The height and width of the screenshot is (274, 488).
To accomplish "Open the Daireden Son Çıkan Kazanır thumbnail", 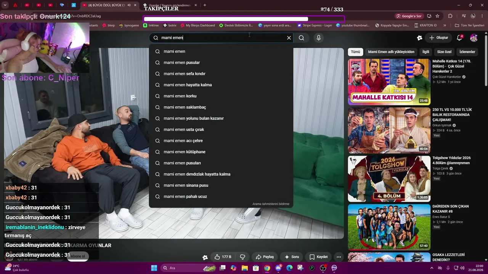I will (x=389, y=227).
